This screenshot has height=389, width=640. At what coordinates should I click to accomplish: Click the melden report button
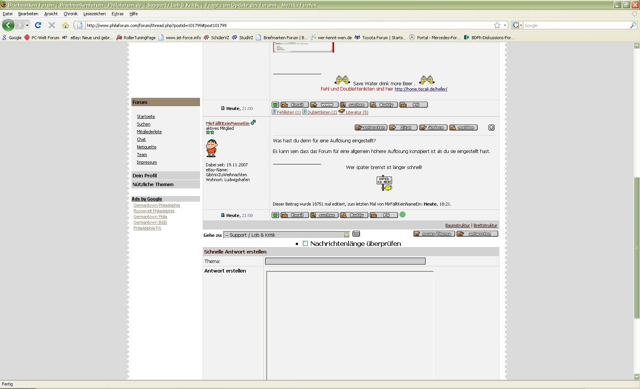pos(463,128)
